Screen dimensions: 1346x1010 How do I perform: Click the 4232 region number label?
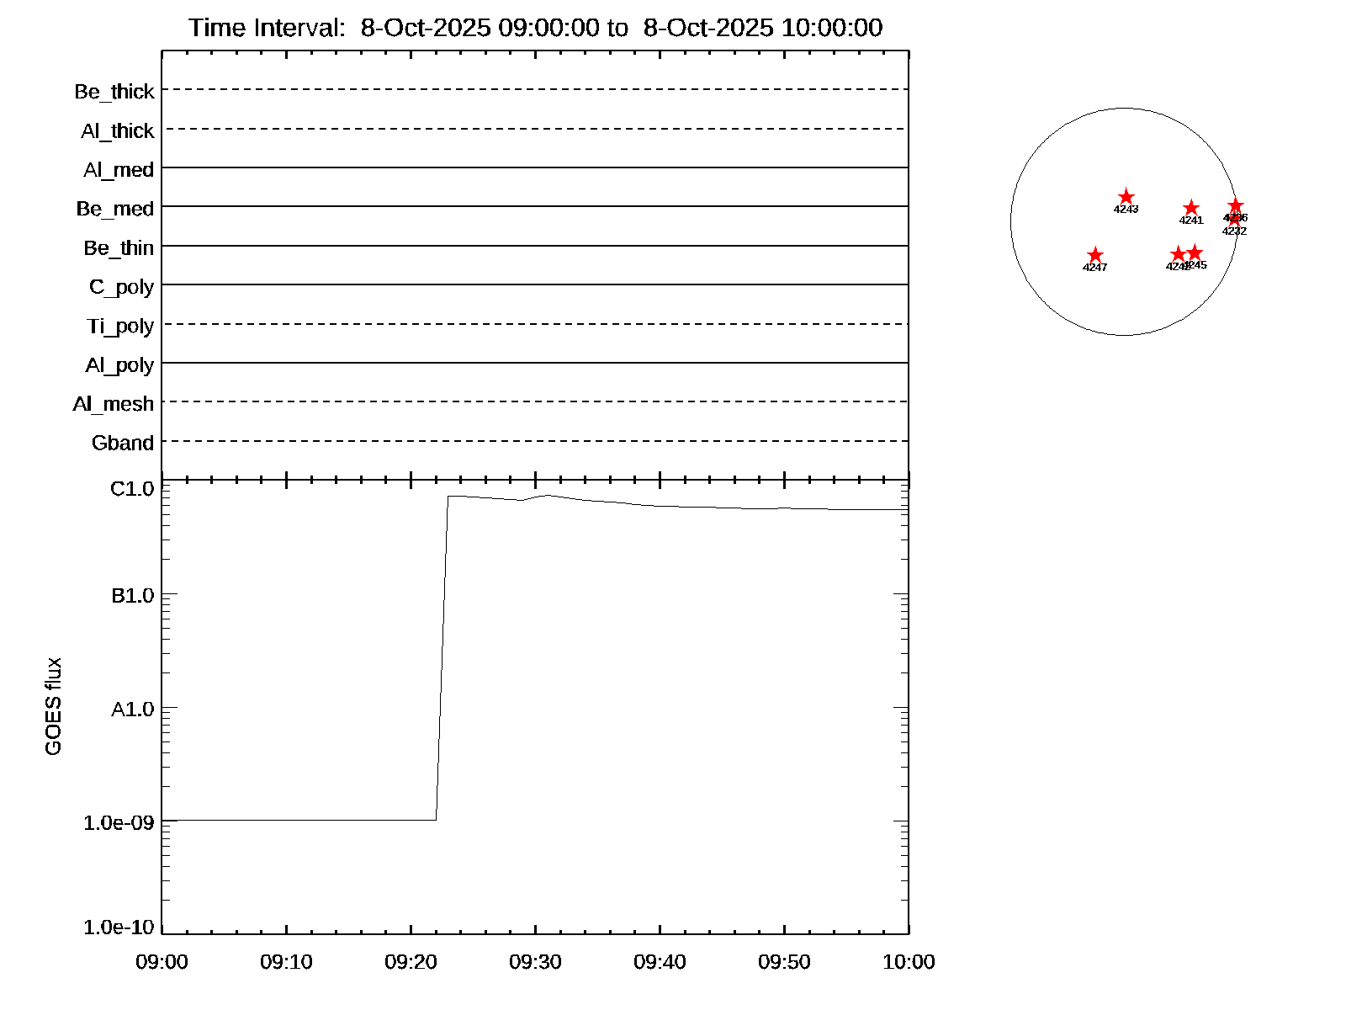point(1234,231)
